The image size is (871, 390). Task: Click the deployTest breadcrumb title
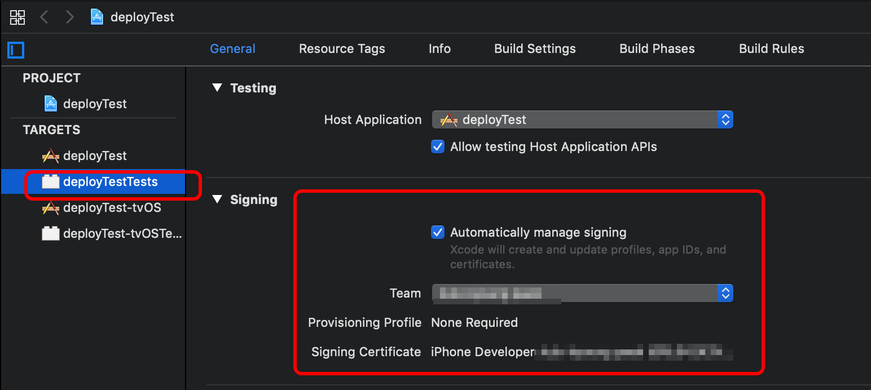click(142, 17)
